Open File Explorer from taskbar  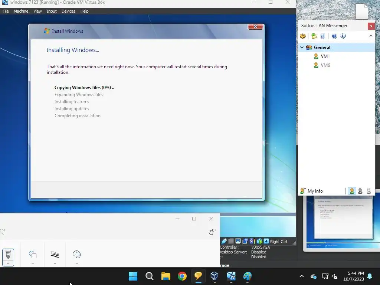[x=166, y=276]
